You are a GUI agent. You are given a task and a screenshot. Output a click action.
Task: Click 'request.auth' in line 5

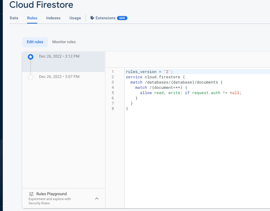coord(206,93)
